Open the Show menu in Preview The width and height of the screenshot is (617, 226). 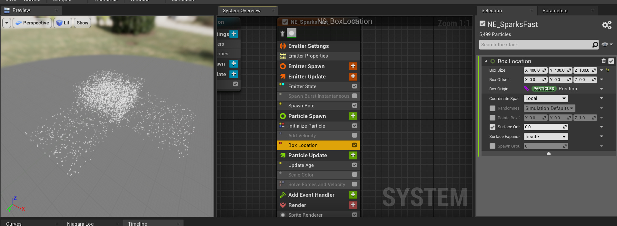point(82,23)
